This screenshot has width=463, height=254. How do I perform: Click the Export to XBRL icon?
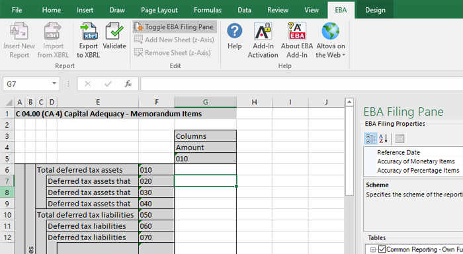click(88, 31)
